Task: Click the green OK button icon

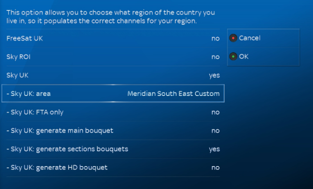Action: click(233, 56)
